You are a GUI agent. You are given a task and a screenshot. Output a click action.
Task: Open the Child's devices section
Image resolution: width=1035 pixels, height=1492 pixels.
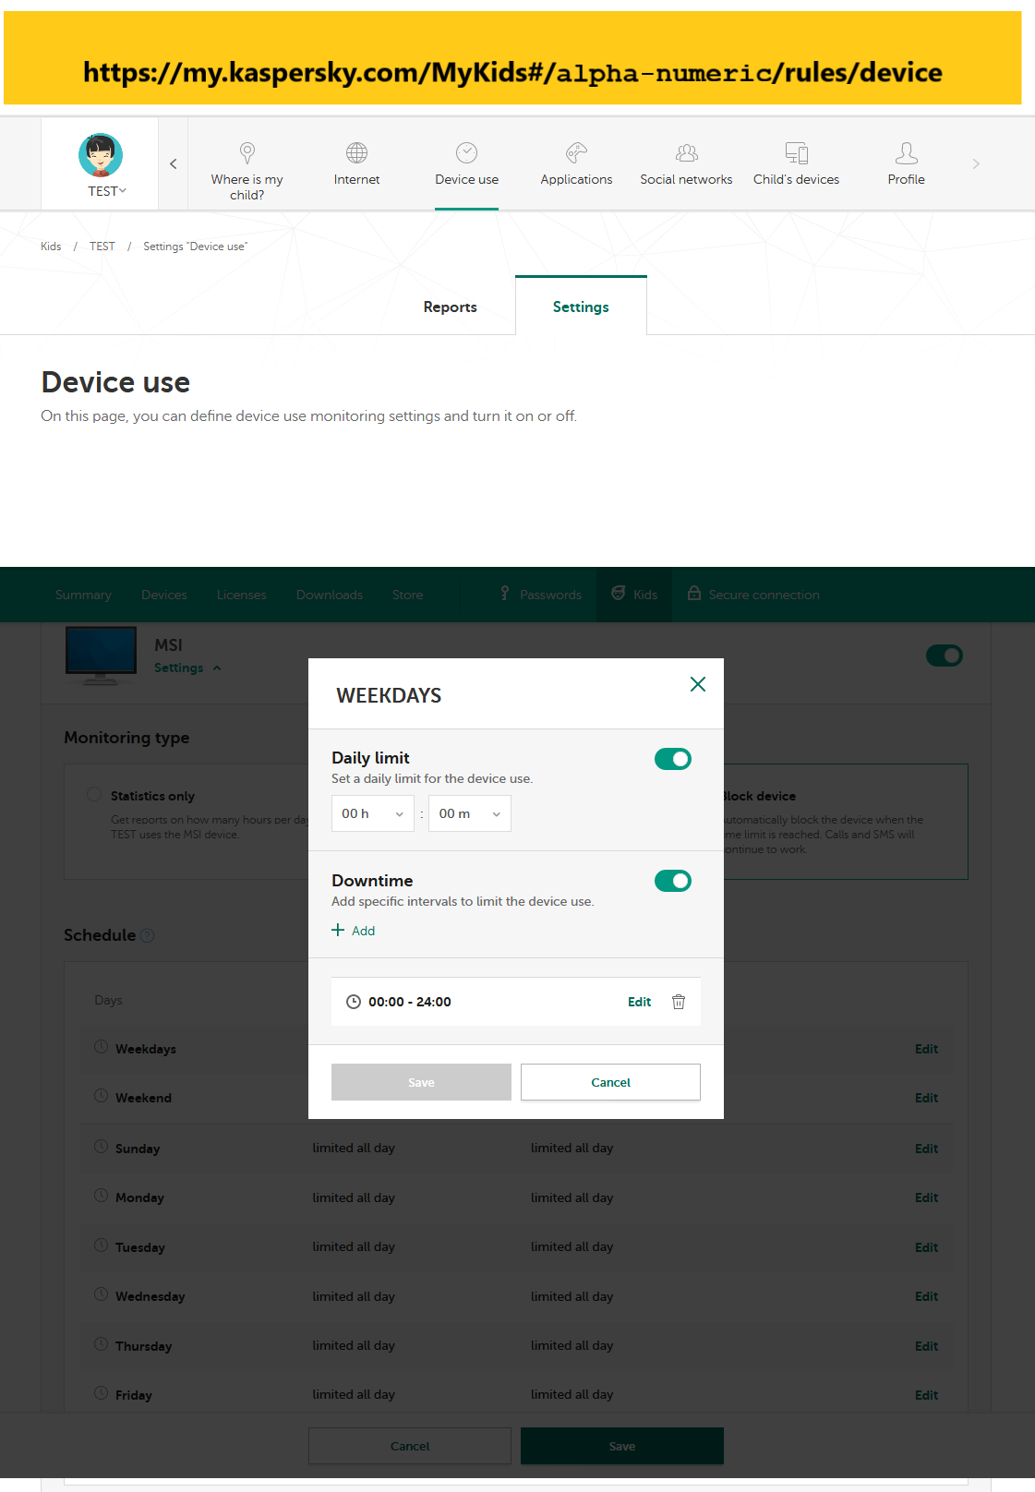point(796,164)
